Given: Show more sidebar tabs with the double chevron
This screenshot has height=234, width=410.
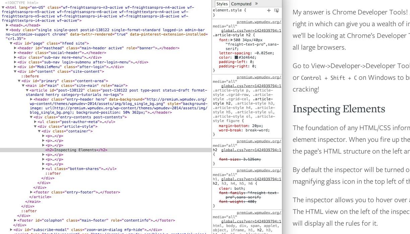Looking at the screenshot, I should tap(256, 4).
